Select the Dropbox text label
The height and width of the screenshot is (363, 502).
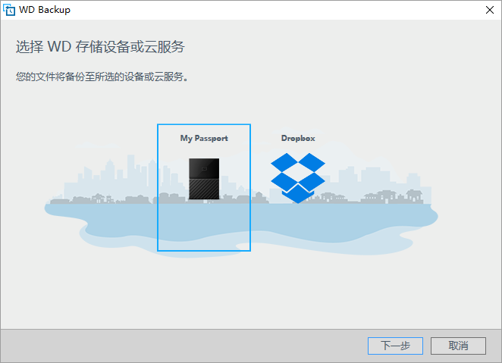(x=298, y=138)
